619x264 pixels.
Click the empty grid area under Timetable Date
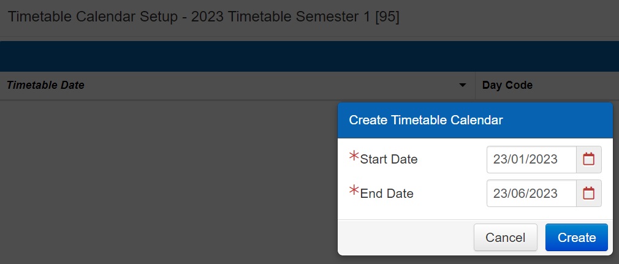pyautogui.click(x=165, y=184)
